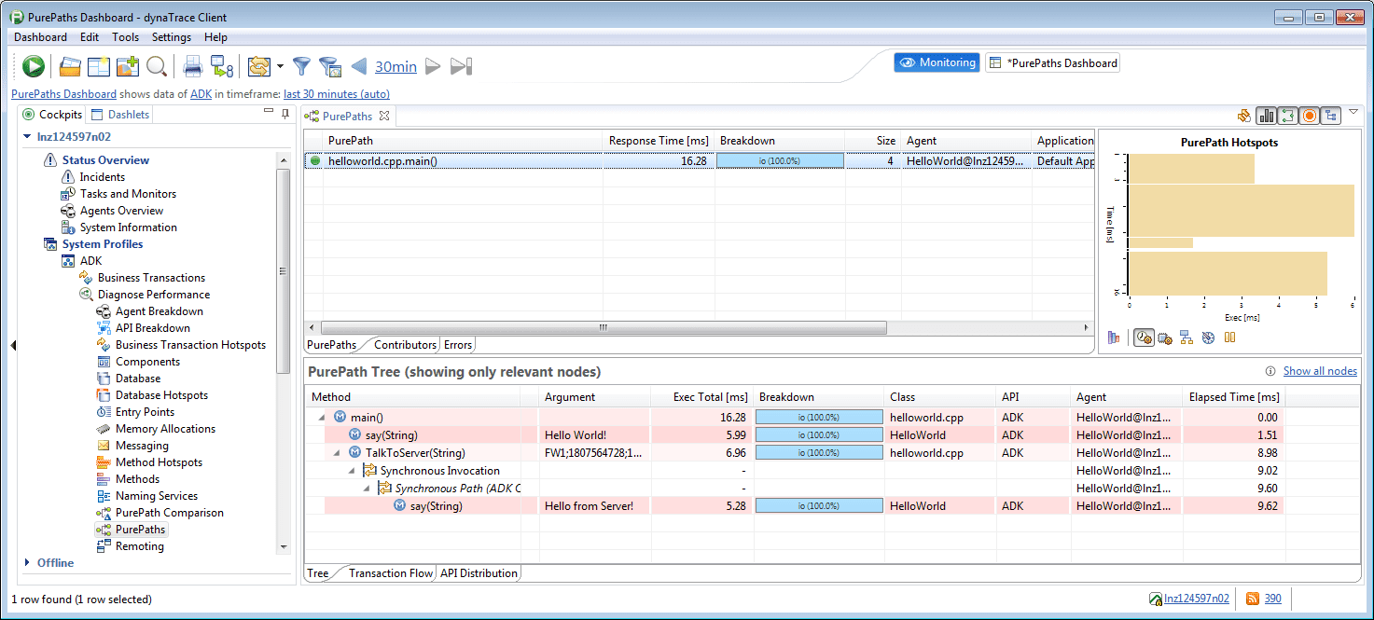This screenshot has height=620, width=1374.
Task: Click the ADK system profile link
Action: pyautogui.click(x=201, y=94)
